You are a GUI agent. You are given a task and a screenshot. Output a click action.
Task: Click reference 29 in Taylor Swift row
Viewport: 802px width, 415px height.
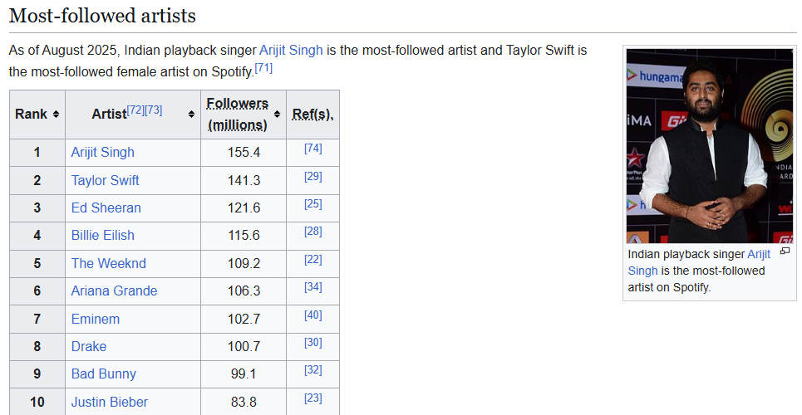click(312, 176)
